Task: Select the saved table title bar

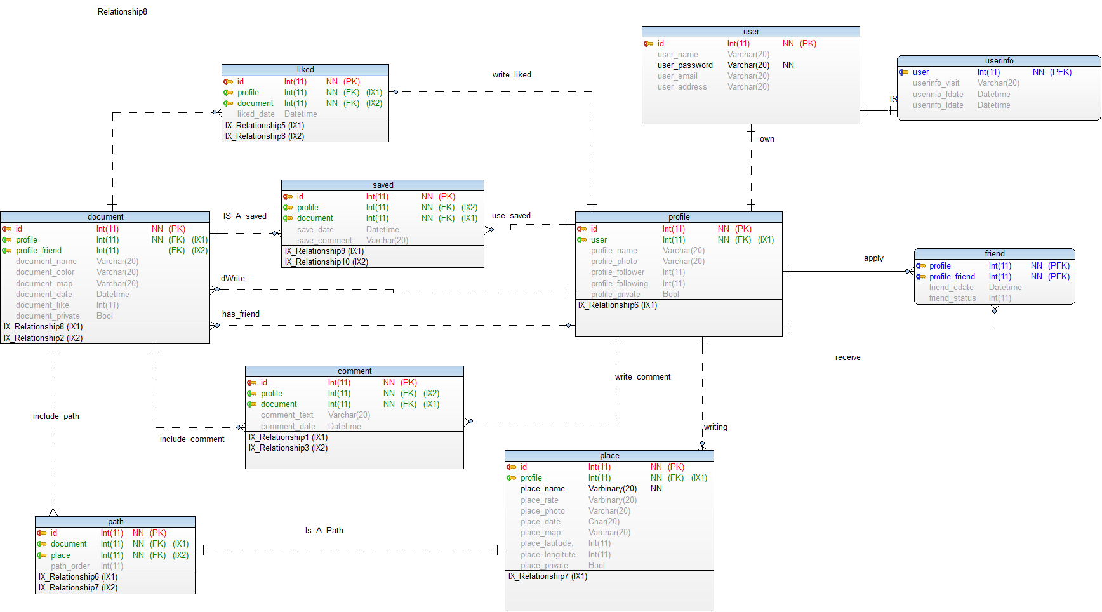Action: point(383,185)
